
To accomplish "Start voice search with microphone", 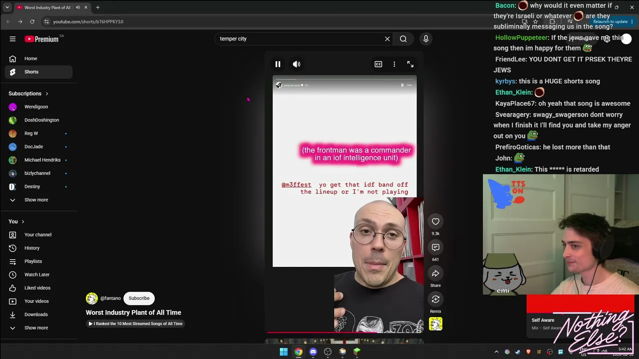I will (426, 39).
